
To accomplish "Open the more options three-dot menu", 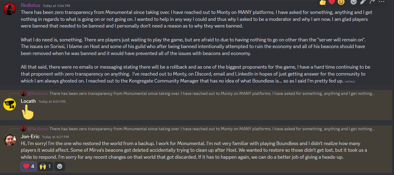I will pyautogui.click(x=382, y=2).
